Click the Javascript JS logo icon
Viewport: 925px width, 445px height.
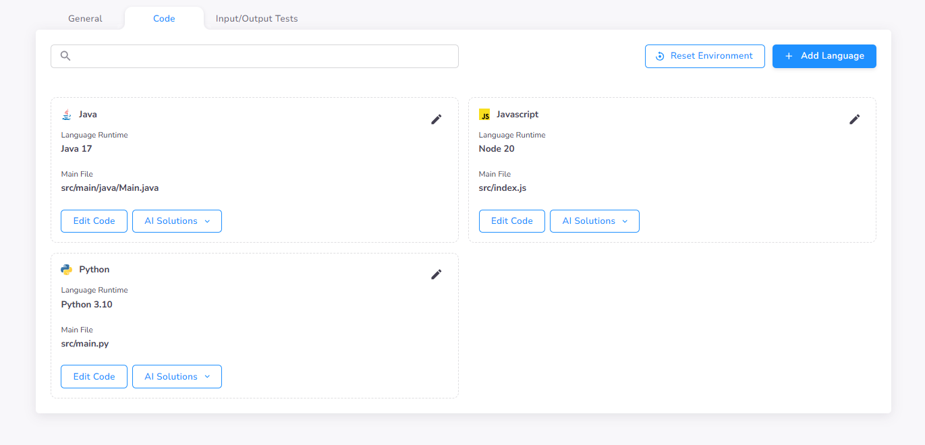[484, 114]
